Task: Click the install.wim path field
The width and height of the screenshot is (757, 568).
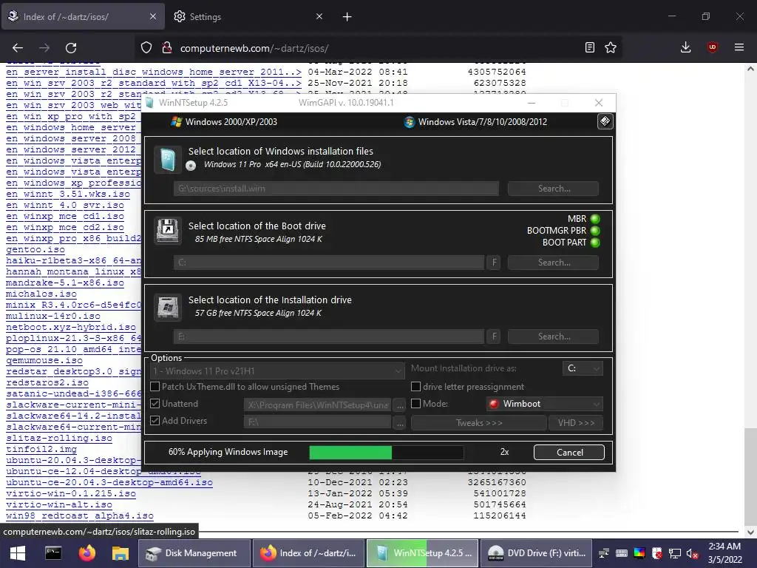Action: click(336, 189)
